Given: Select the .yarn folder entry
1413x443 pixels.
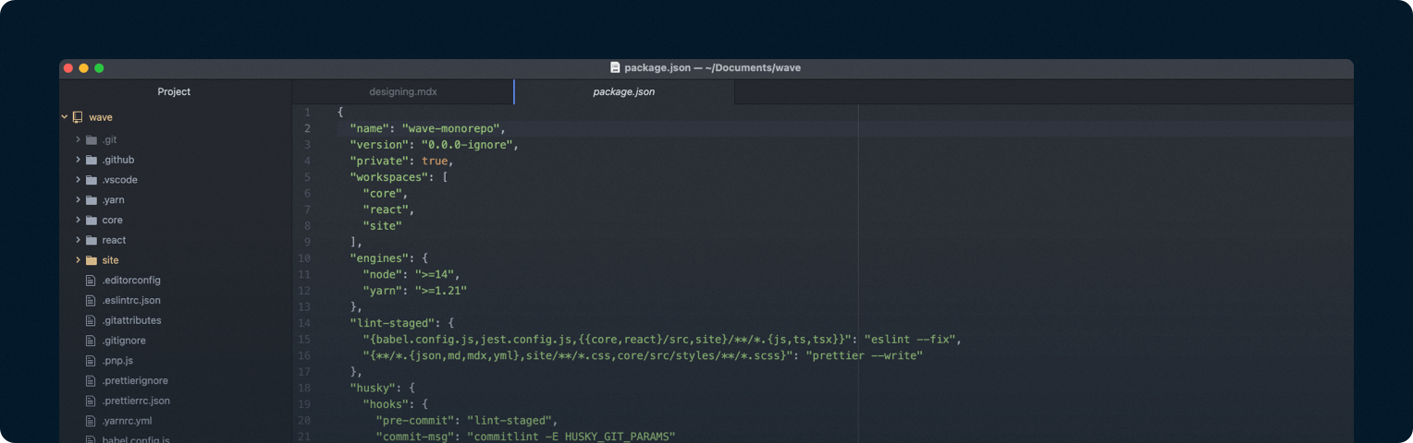Looking at the screenshot, I should [x=113, y=200].
